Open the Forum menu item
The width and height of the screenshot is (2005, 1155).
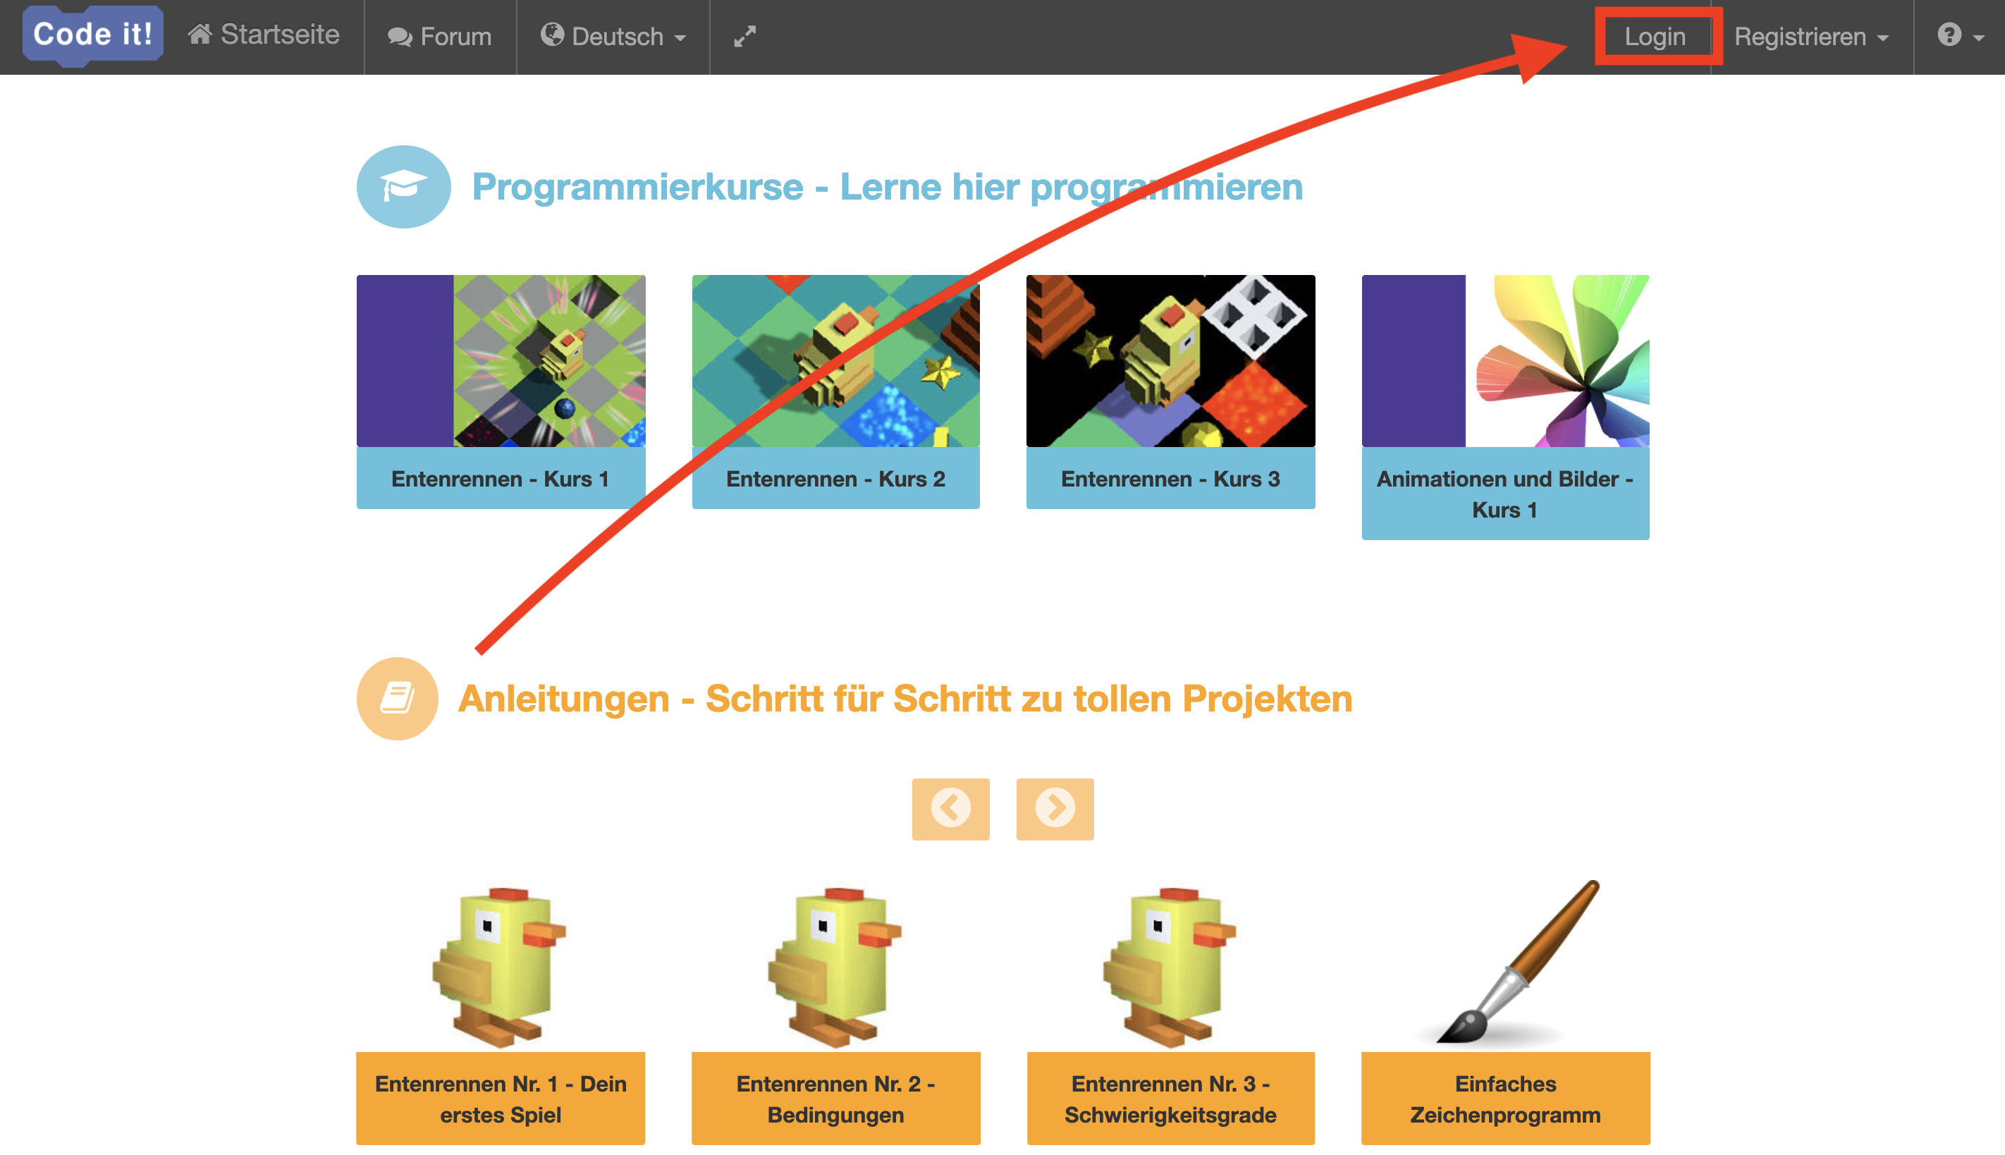439,37
